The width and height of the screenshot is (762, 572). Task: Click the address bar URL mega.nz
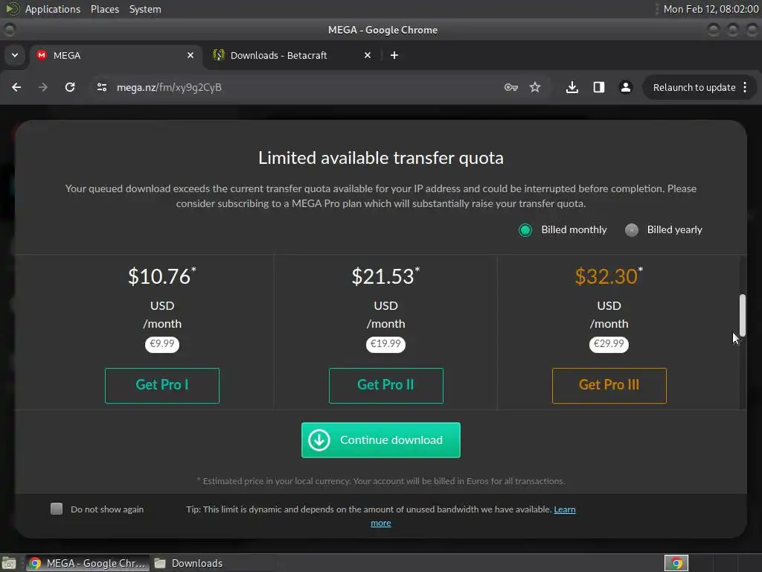(x=169, y=87)
